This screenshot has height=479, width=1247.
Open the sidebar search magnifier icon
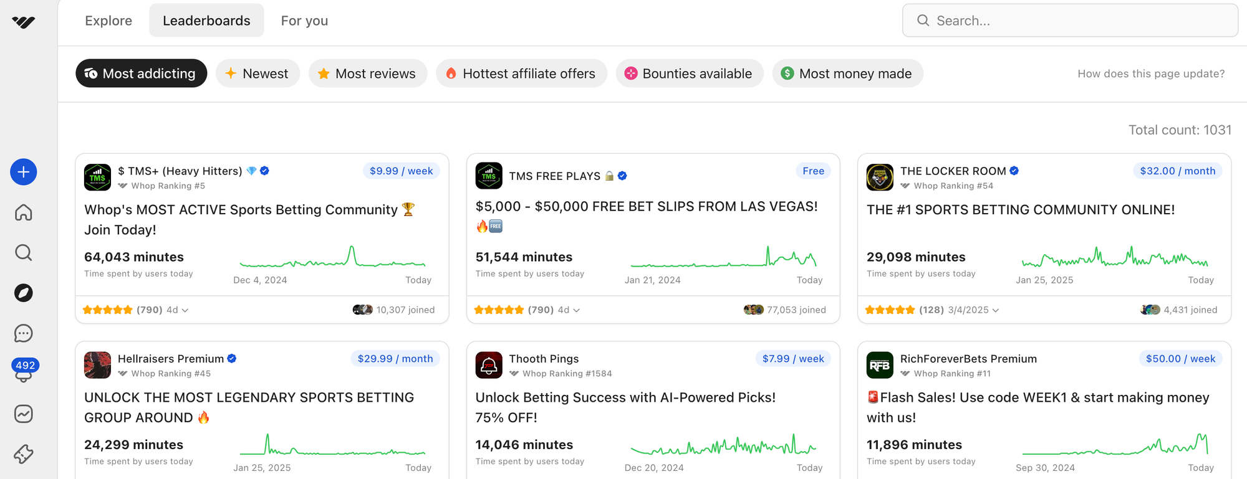(24, 253)
